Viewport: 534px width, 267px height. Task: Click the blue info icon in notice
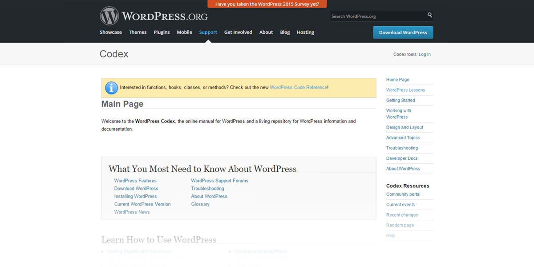[x=111, y=88]
